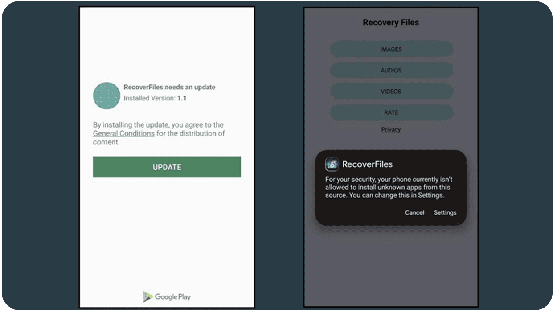The width and height of the screenshot is (557, 312).
Task: Open the Privacy link
Action: point(391,129)
